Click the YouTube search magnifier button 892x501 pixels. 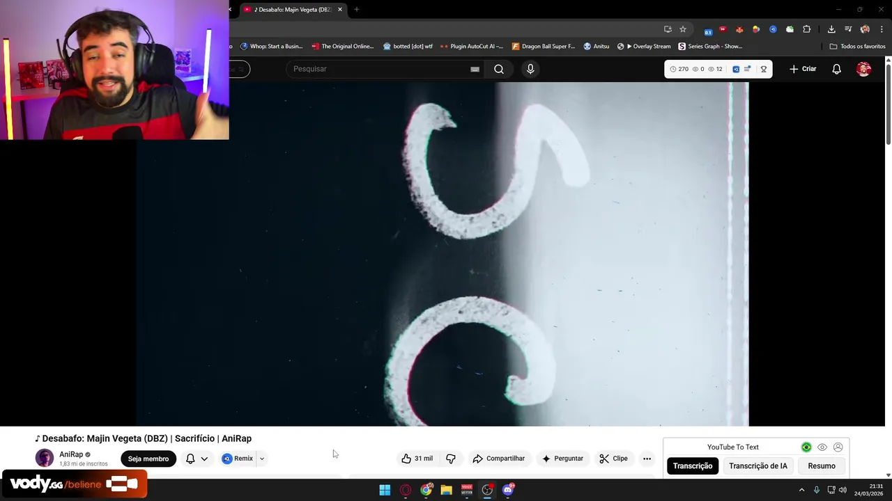(x=499, y=69)
